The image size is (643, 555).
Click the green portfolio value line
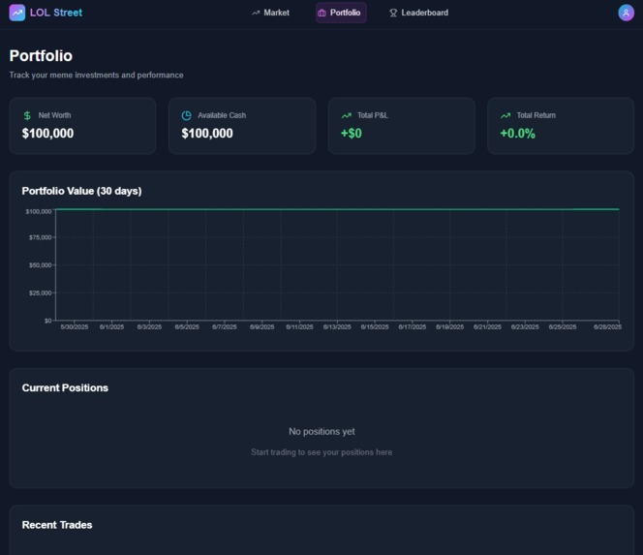[337, 209]
